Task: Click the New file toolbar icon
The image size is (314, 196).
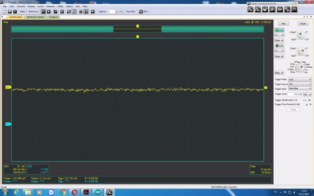Action: (4, 12)
